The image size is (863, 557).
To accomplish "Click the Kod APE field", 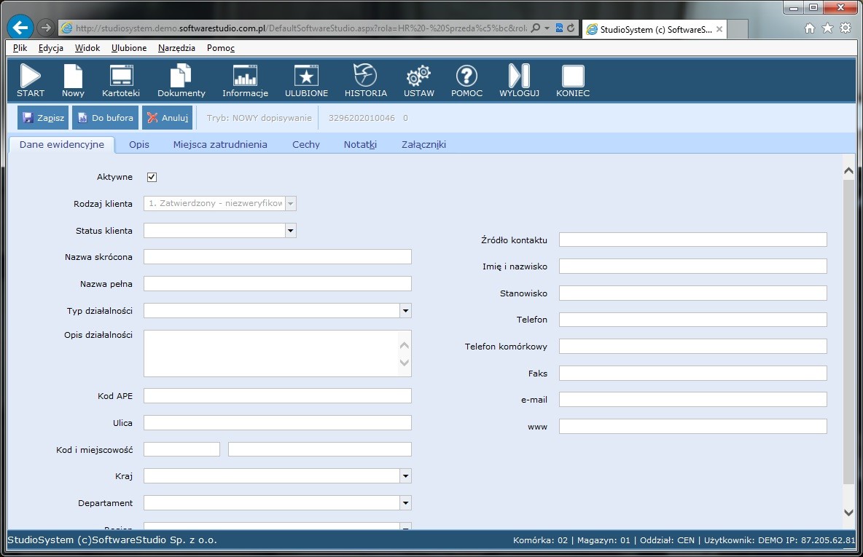I will [x=278, y=396].
